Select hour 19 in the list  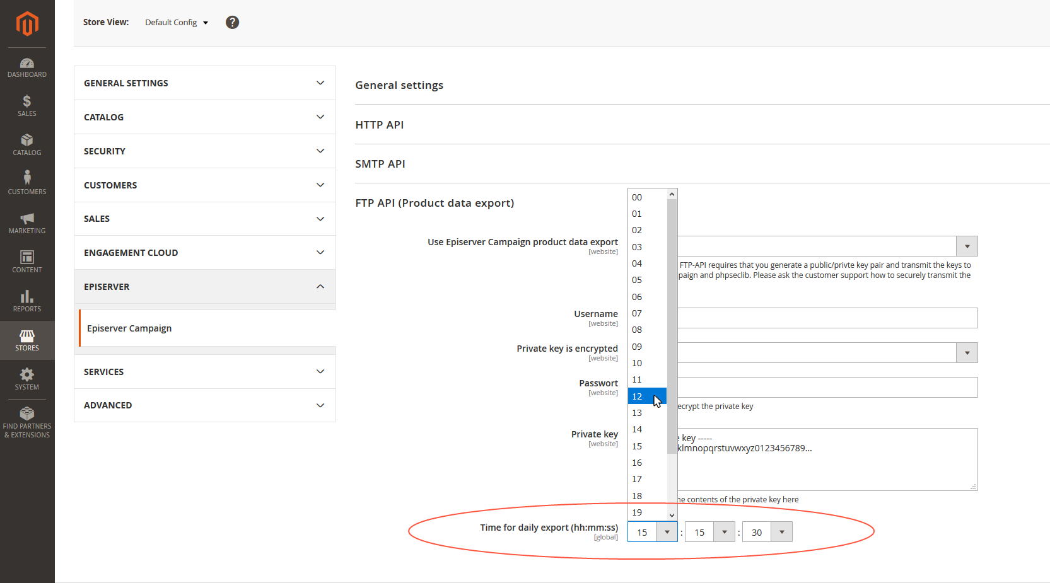[x=647, y=512]
